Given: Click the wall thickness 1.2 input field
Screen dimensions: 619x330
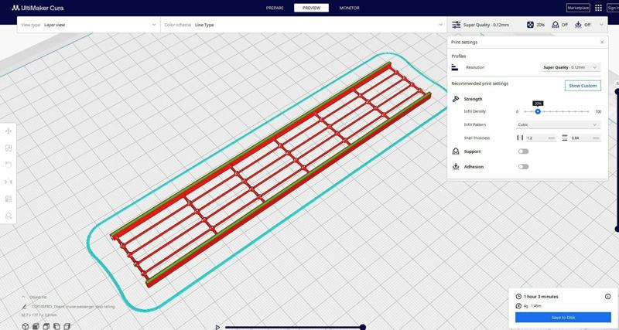Looking at the screenshot, I should tap(541, 138).
